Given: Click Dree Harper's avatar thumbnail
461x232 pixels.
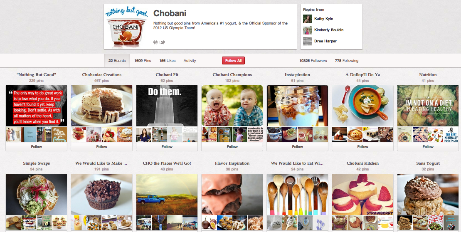Looking at the screenshot, I should (307, 41).
